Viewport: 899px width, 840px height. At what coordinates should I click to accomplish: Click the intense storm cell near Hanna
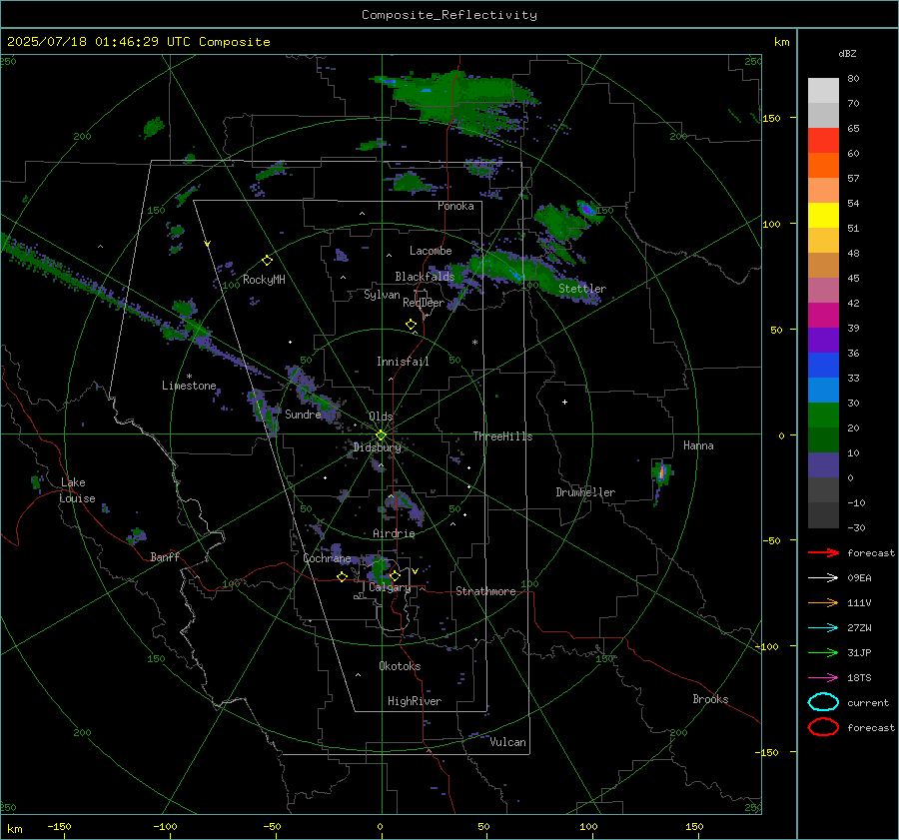662,472
